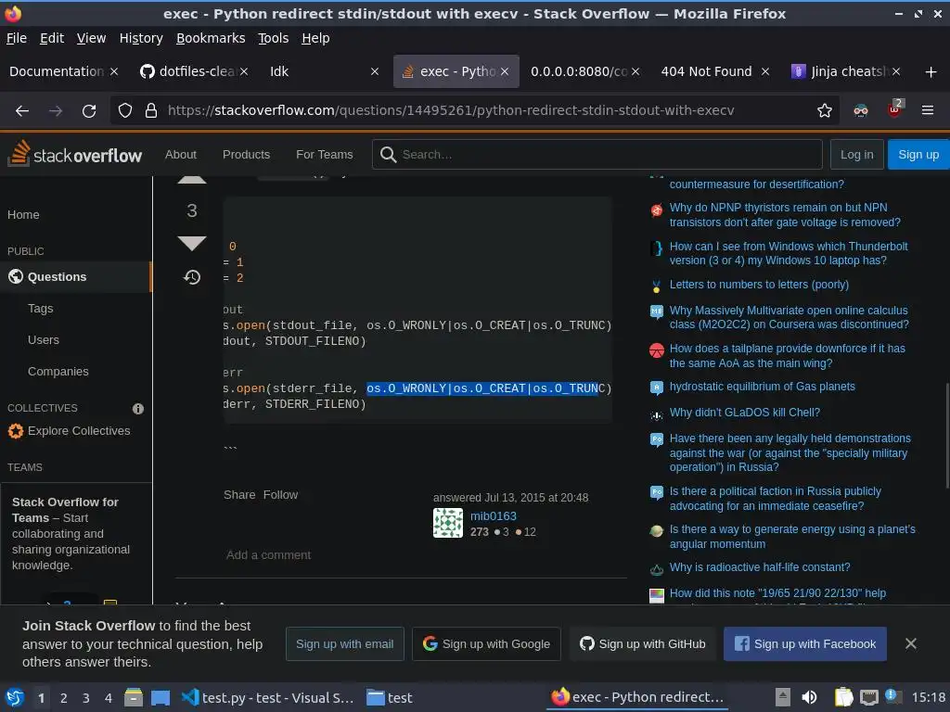Switch to workspace 2 in taskbar

coord(64,698)
